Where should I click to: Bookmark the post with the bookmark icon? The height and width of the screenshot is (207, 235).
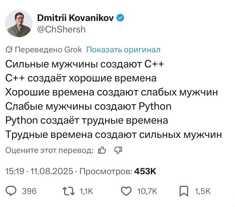point(185,190)
